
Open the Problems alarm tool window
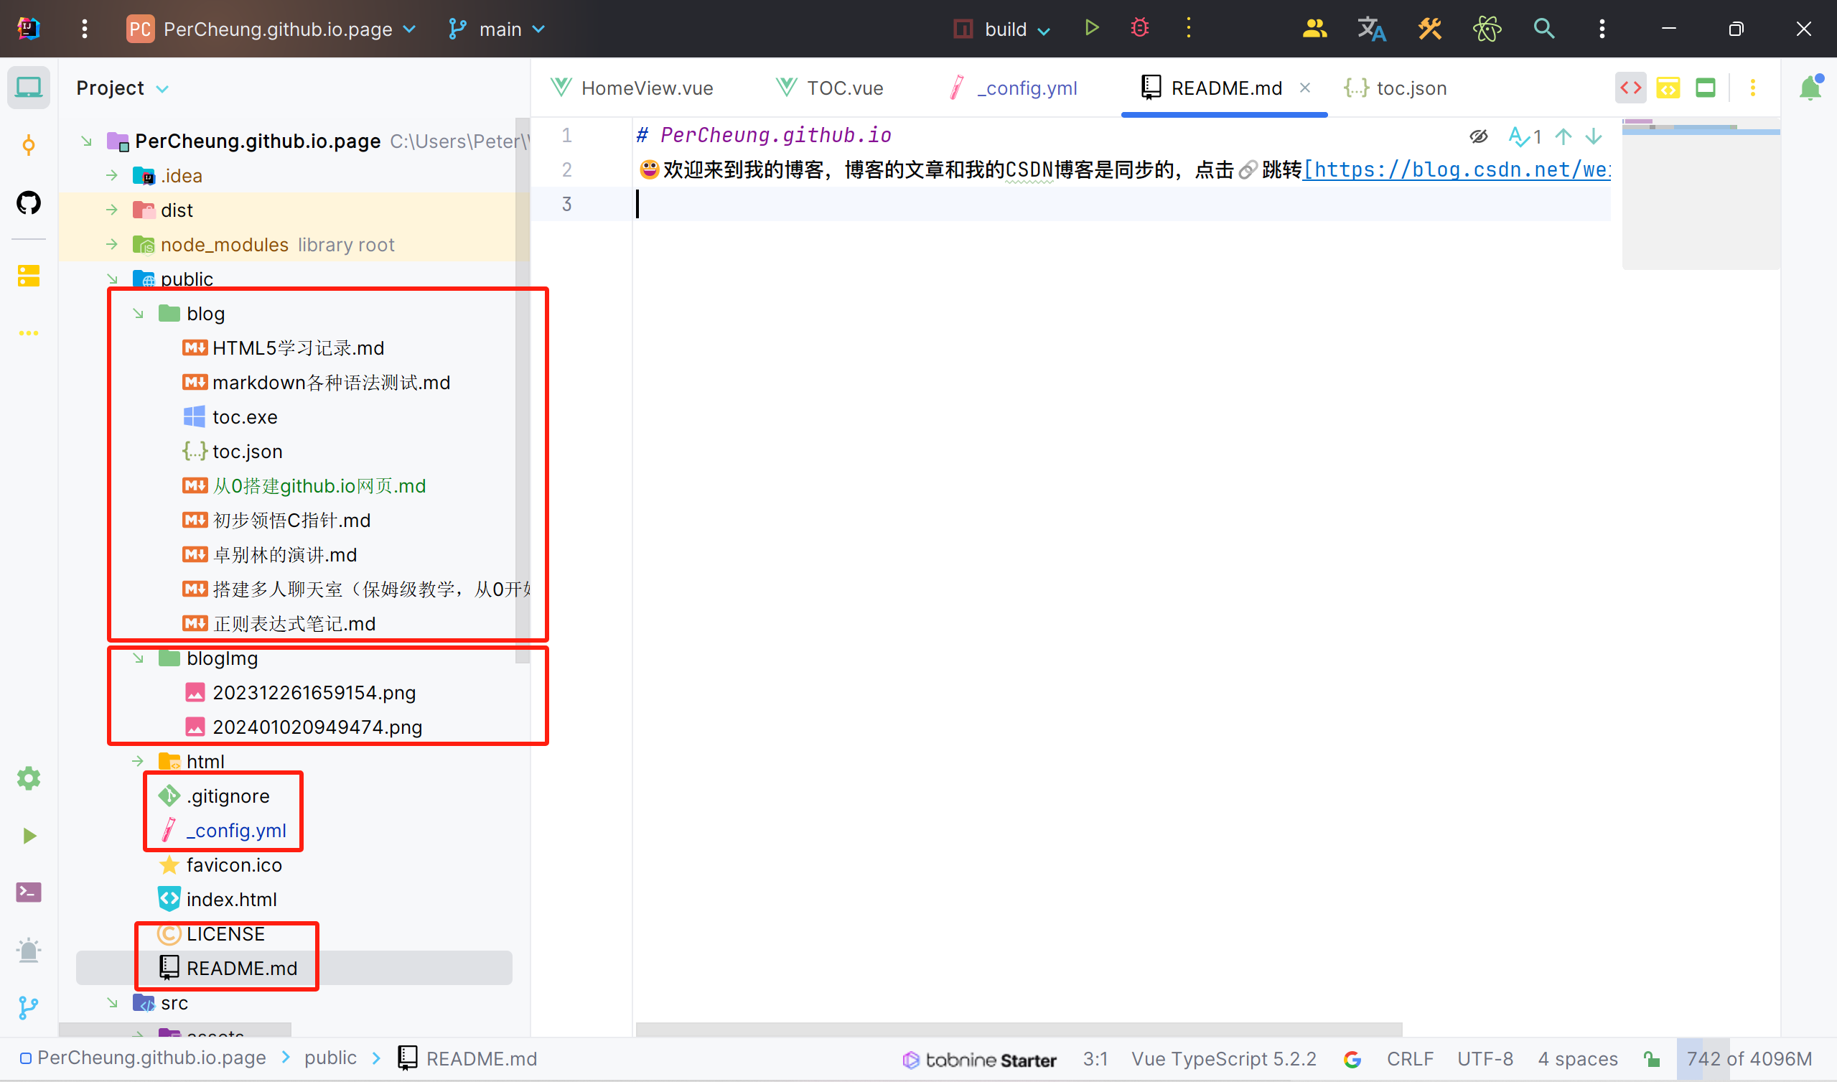click(29, 950)
